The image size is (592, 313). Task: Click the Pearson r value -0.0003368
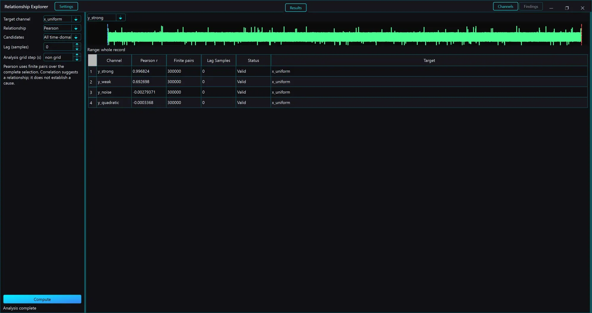point(149,103)
